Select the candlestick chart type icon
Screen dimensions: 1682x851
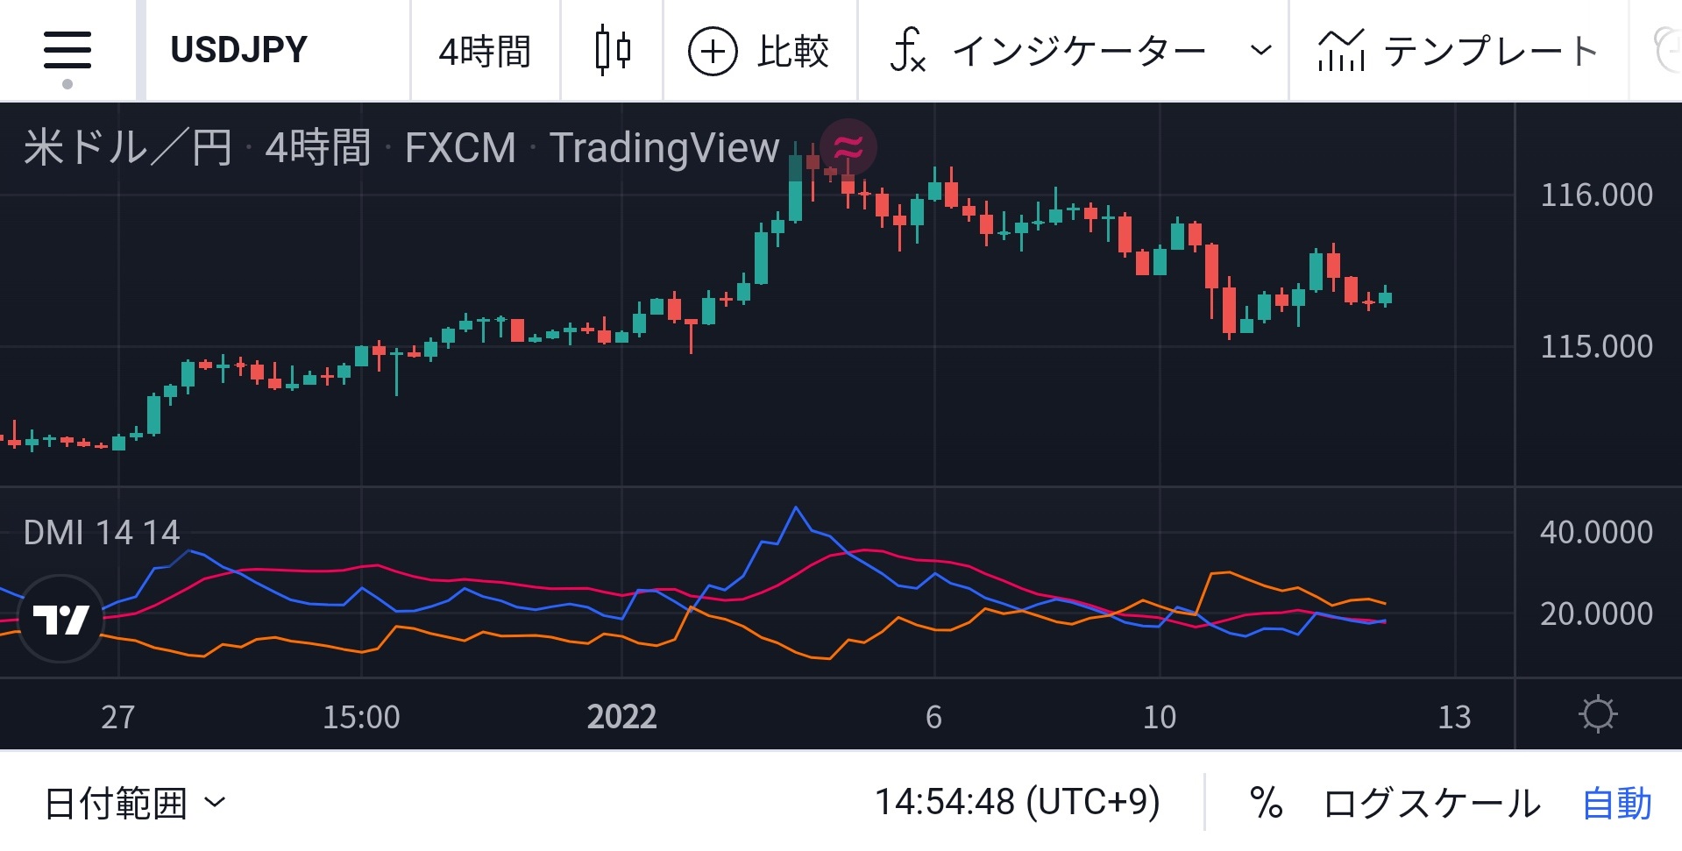click(x=611, y=50)
